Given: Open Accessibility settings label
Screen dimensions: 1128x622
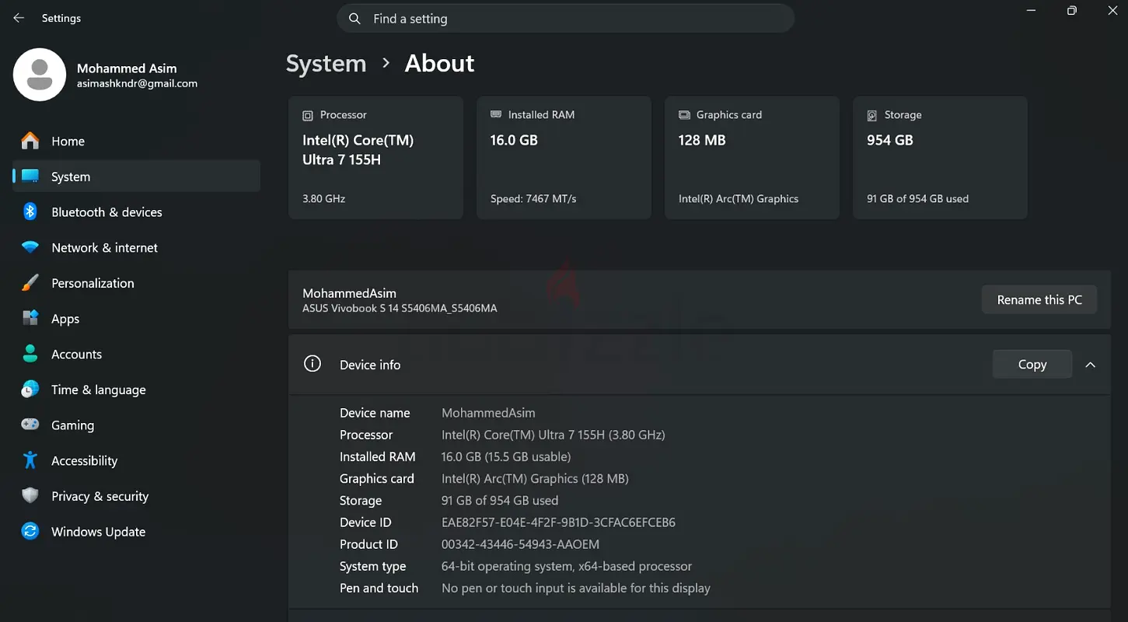Looking at the screenshot, I should (x=84, y=461).
